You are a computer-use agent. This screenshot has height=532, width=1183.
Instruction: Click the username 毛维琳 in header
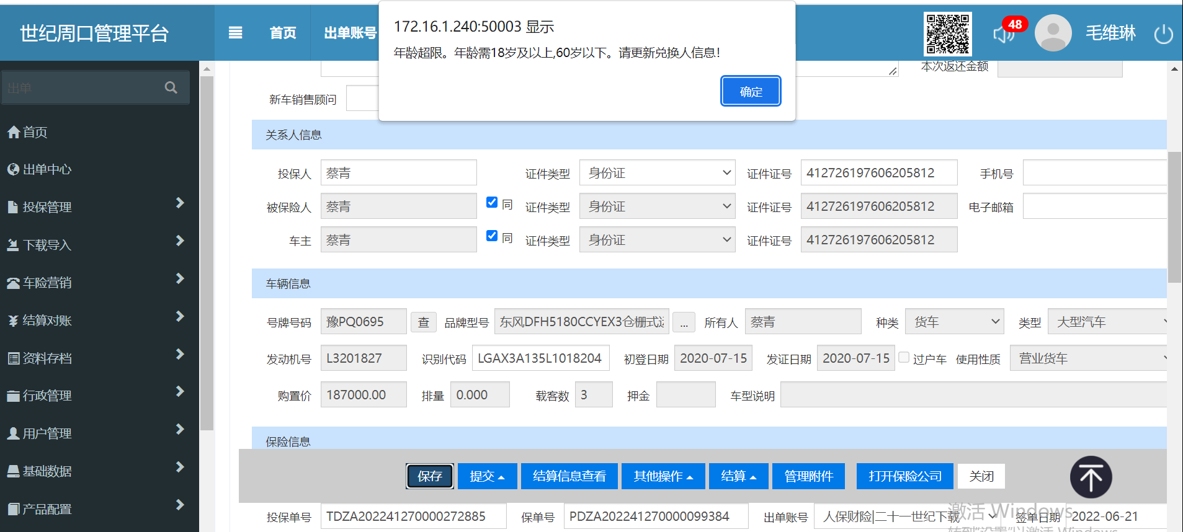coord(1110,33)
